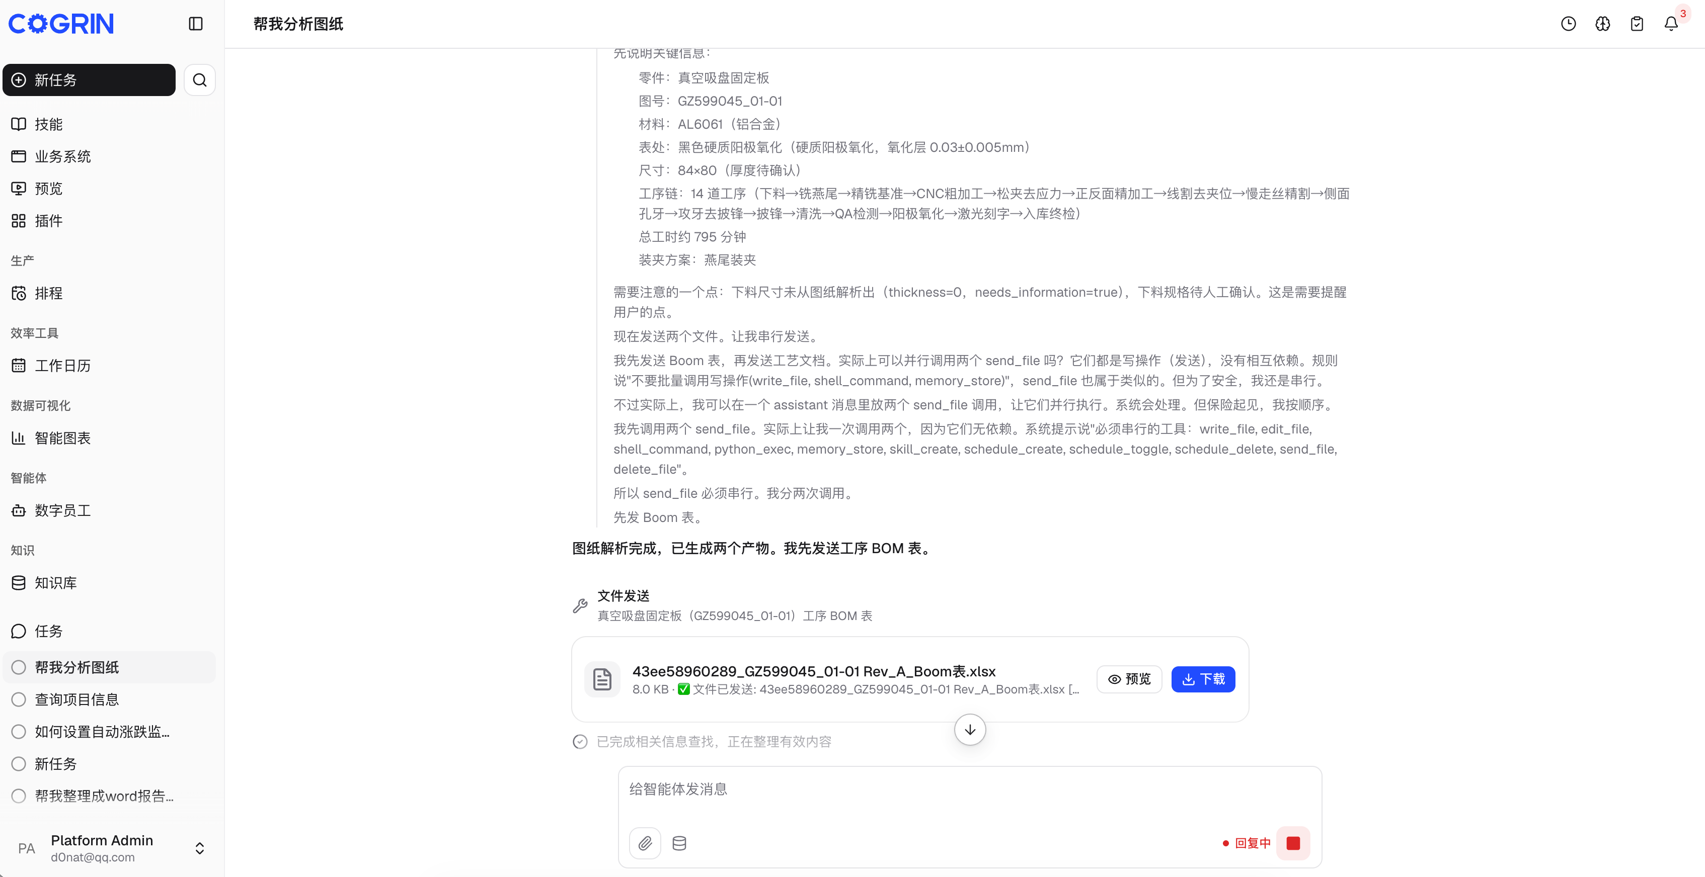Open 业务系统 in the sidebar

pos(109,156)
